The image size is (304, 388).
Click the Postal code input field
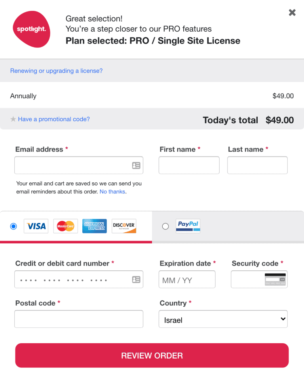coord(79,319)
